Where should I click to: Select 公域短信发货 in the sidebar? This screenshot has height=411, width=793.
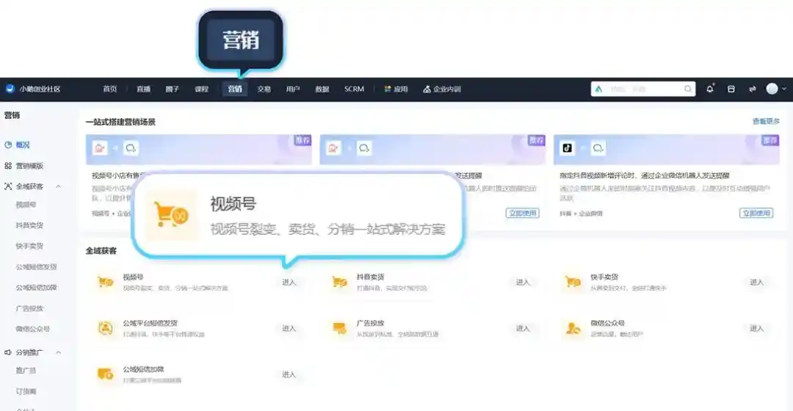(36, 266)
